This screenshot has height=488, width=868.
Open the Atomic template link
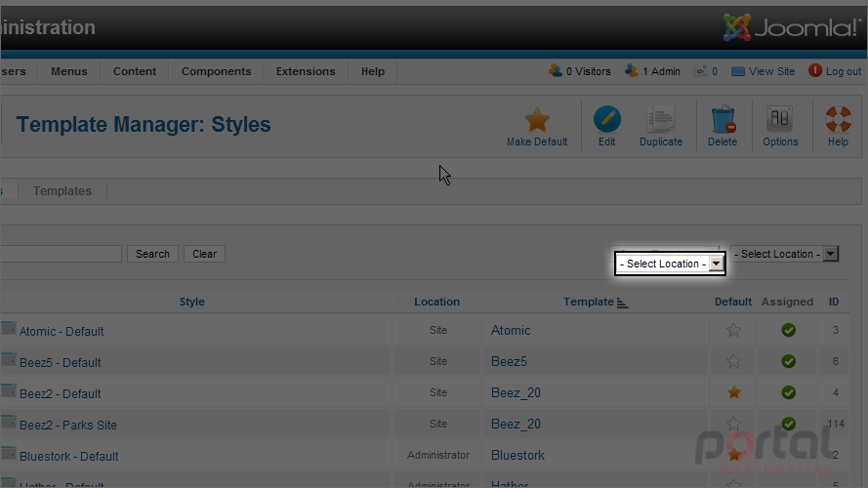[511, 330]
